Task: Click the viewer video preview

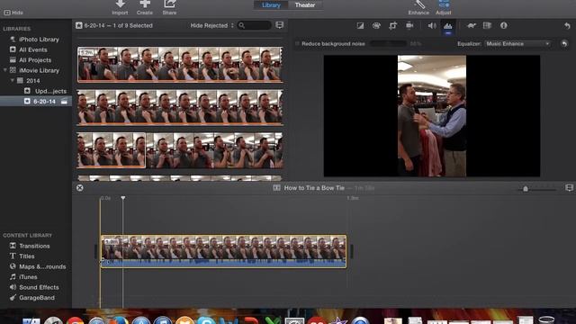Action: coord(432,116)
